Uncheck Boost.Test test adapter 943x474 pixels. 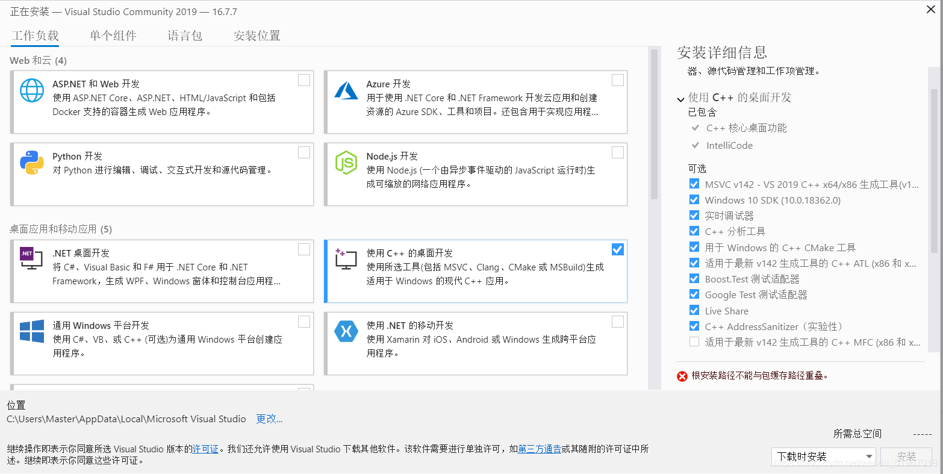[x=694, y=278]
